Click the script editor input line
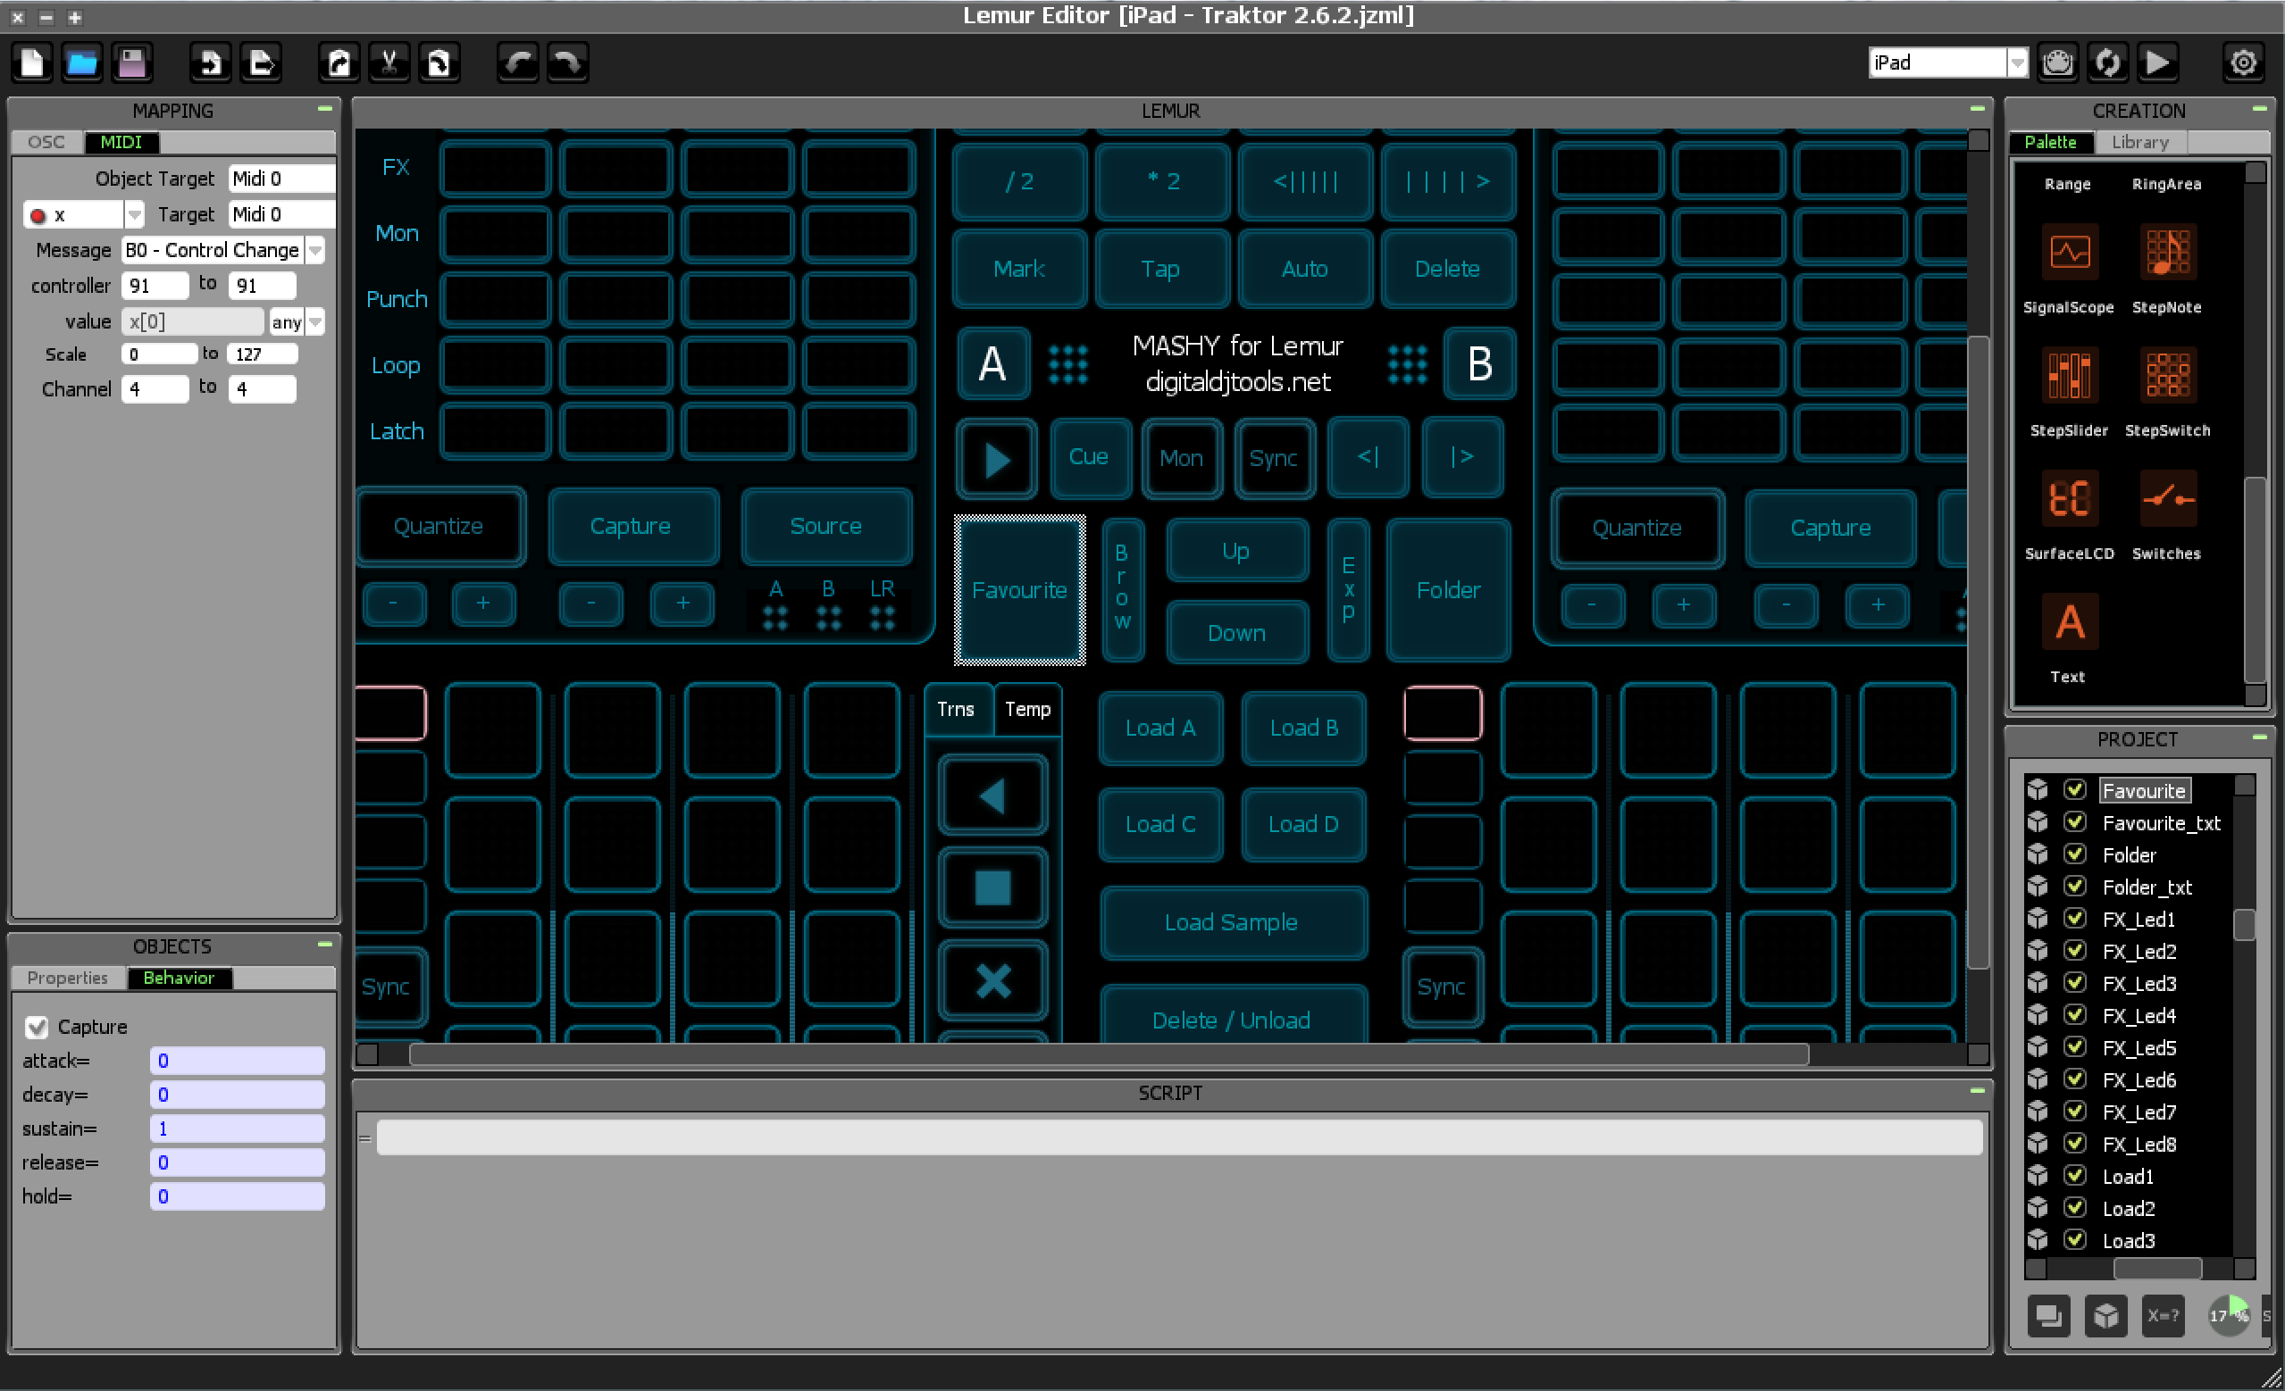Viewport: 2285px width, 1391px height. 1178,1137
